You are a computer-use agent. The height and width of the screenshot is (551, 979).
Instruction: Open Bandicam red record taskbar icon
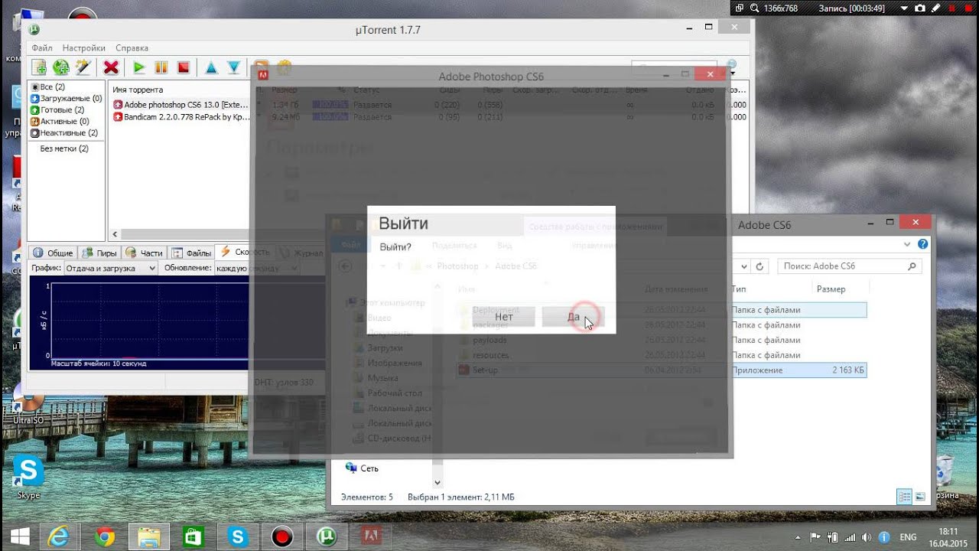click(x=282, y=536)
